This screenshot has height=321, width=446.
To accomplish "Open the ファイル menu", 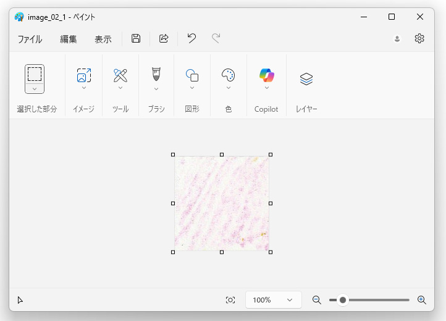I will 30,39.
